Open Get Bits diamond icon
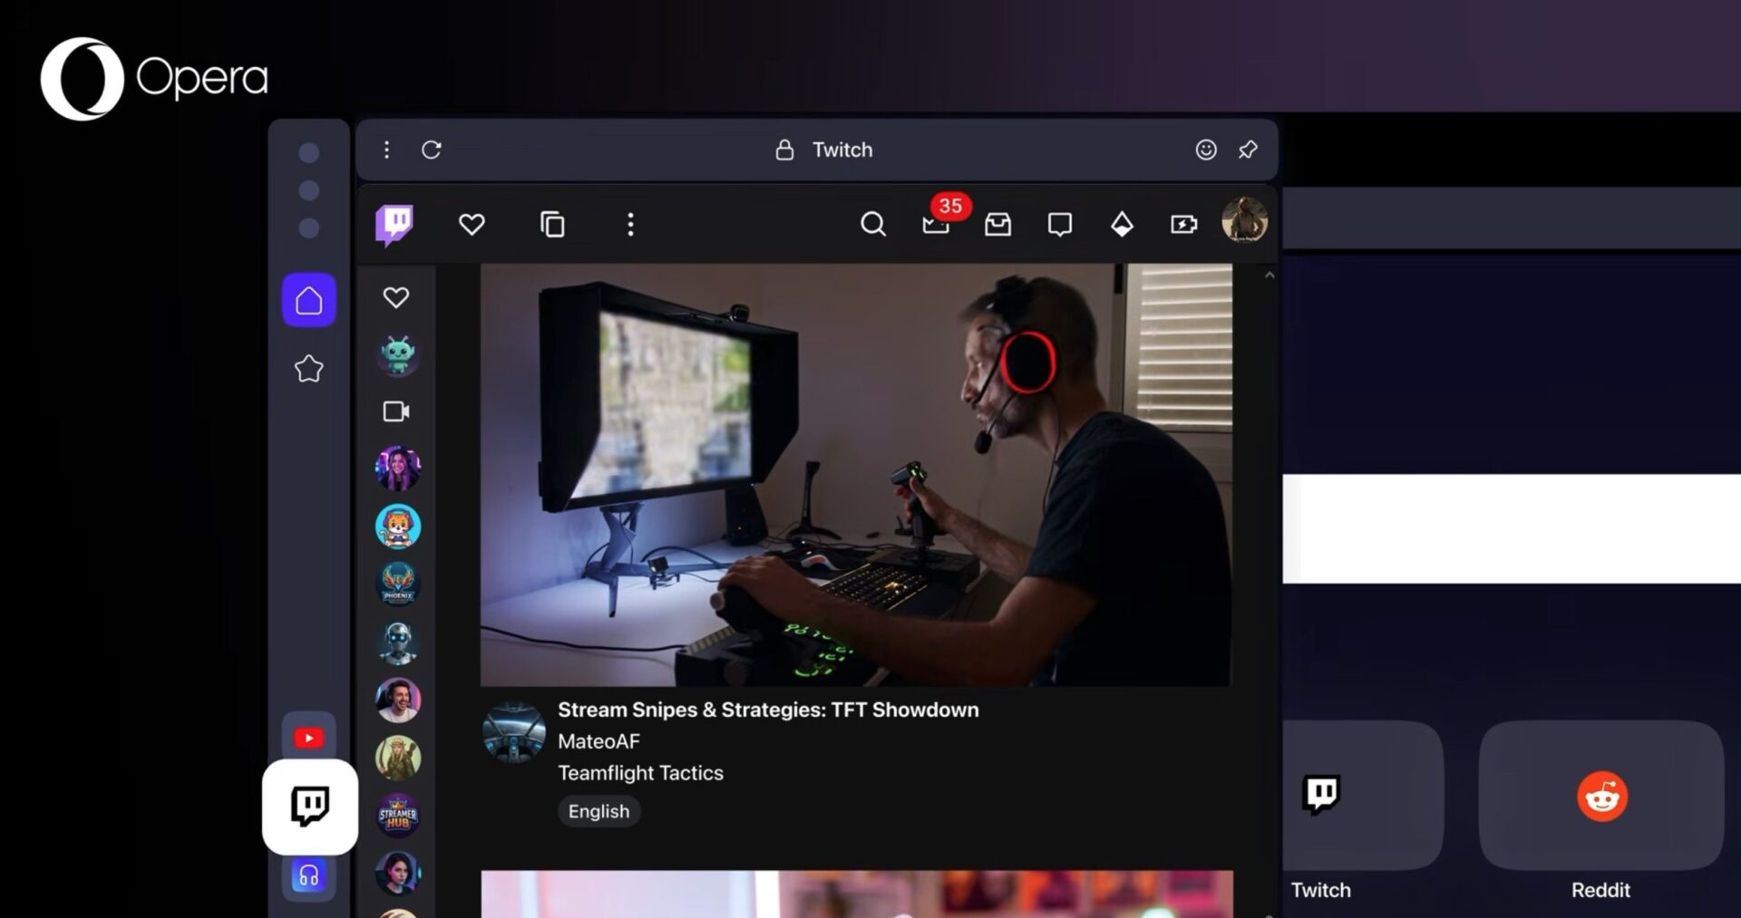The height and width of the screenshot is (918, 1741). 1122,224
